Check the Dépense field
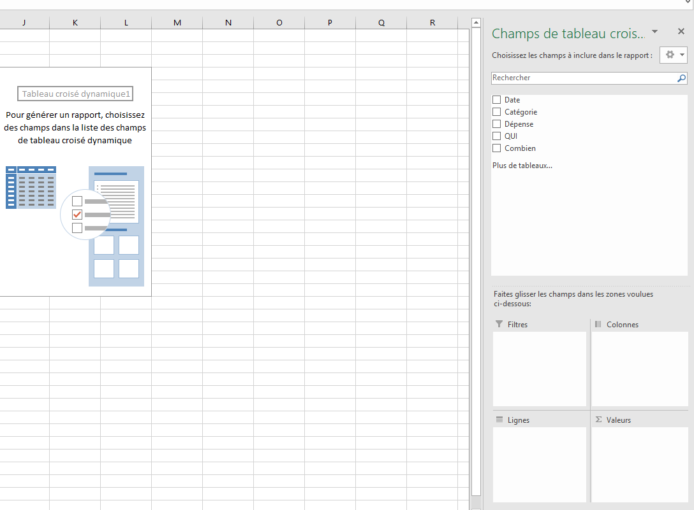Image resolution: width=694 pixels, height=510 pixels. point(496,124)
